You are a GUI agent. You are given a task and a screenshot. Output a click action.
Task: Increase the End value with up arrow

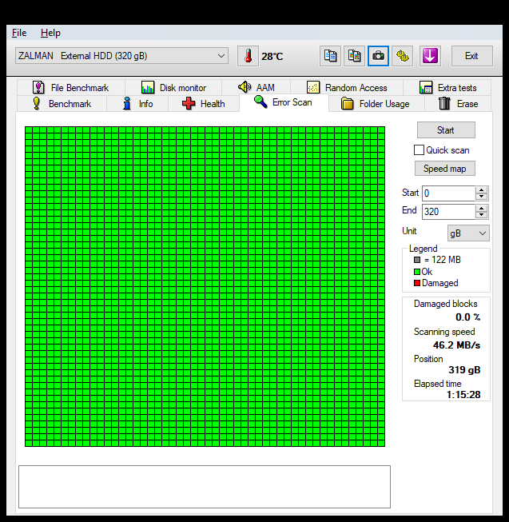481,208
